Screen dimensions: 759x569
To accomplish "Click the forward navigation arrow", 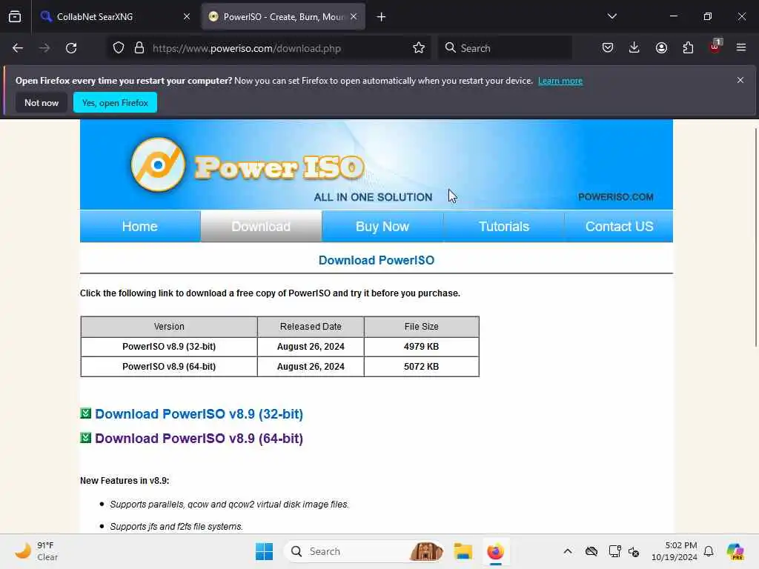I will 44,48.
